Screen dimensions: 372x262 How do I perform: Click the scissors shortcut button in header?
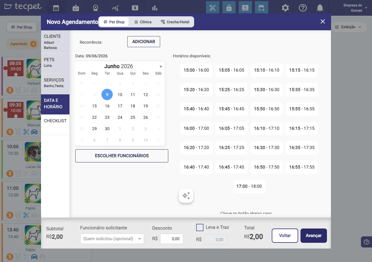[213, 8]
